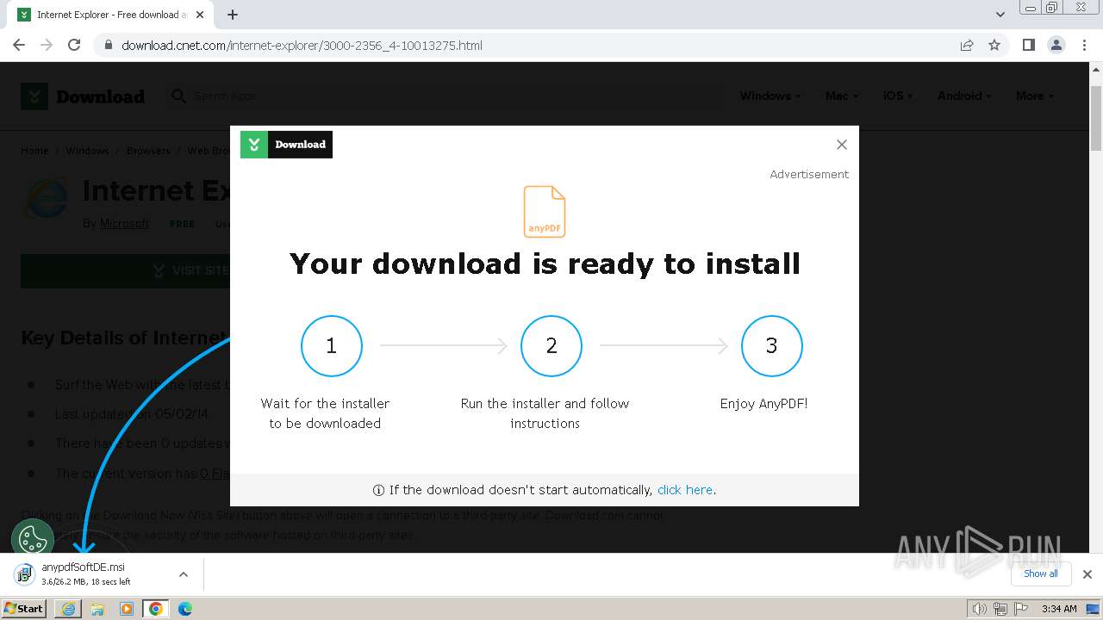
Task: Open Action Center flag icon
Action: click(x=1020, y=609)
